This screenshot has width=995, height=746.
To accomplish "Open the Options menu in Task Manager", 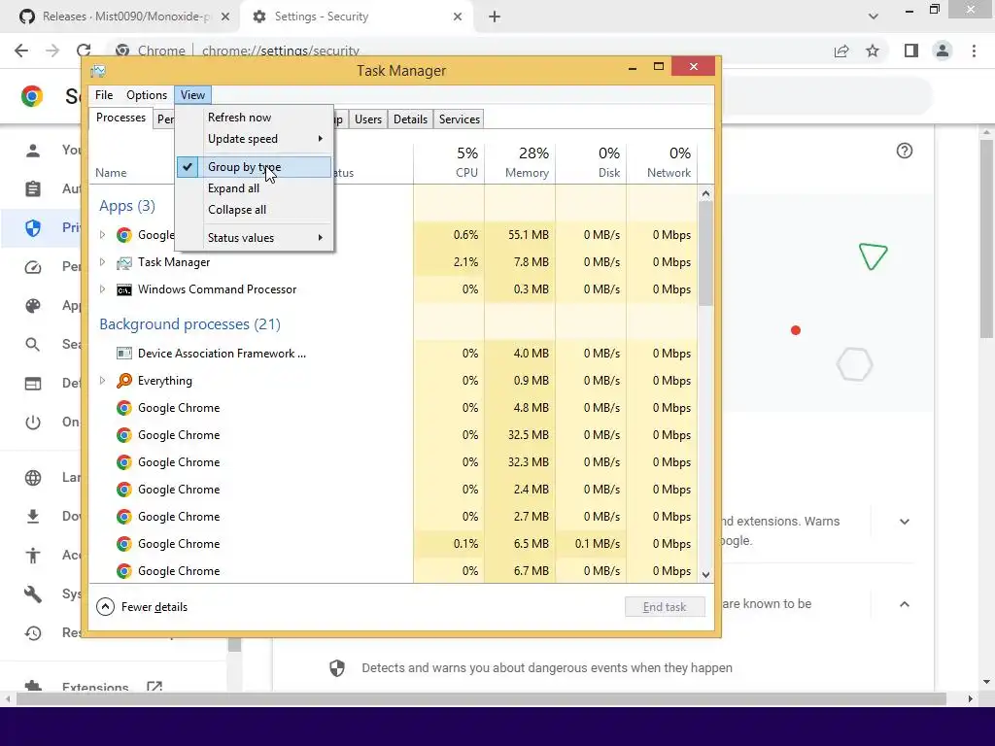I will point(147,95).
